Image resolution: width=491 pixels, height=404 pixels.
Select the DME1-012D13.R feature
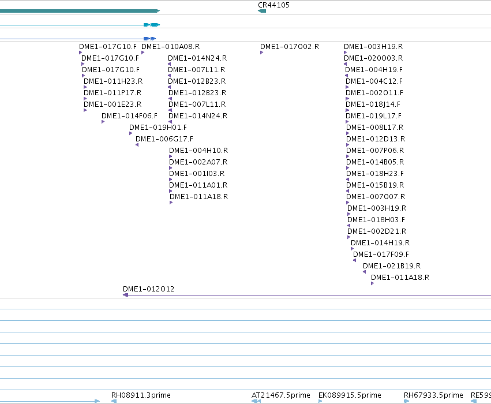click(x=376, y=139)
